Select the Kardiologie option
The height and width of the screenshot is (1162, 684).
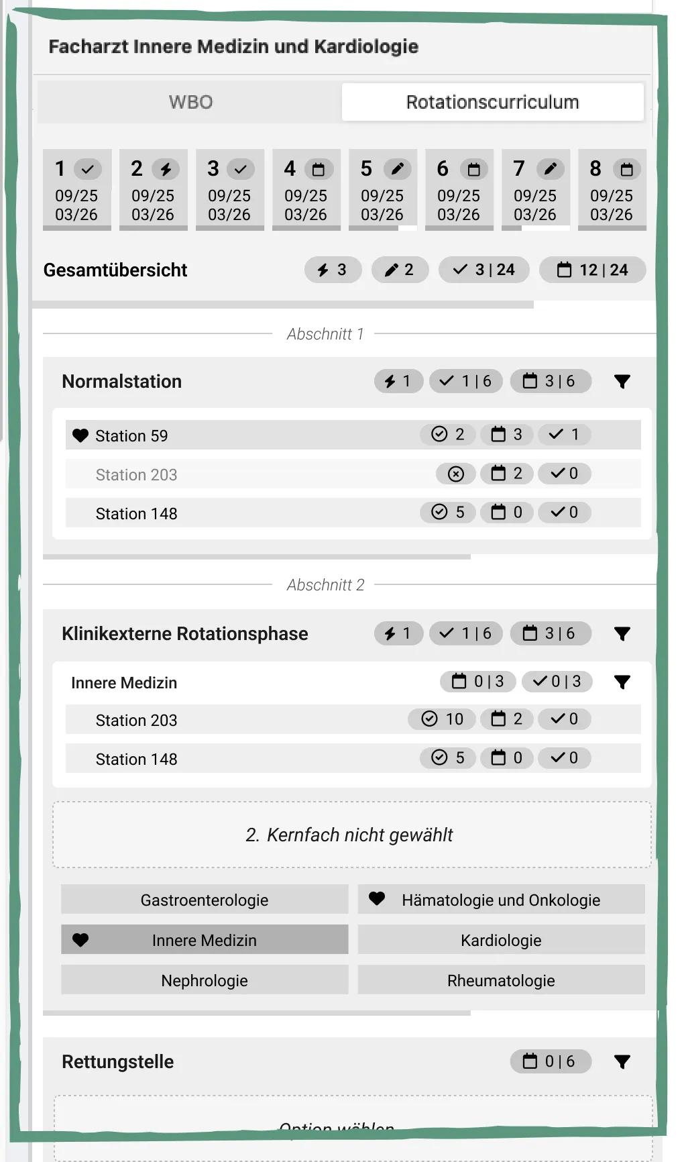click(501, 940)
